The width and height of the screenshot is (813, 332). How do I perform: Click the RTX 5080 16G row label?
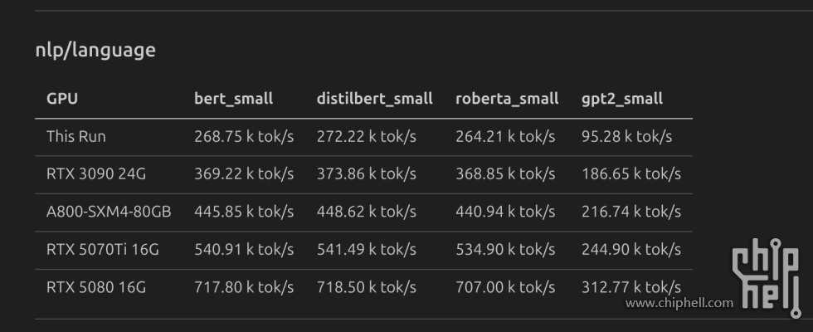pyautogui.click(x=96, y=288)
